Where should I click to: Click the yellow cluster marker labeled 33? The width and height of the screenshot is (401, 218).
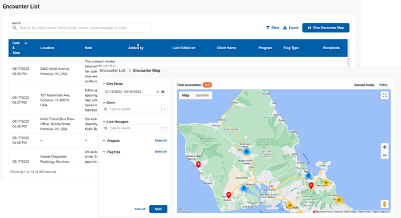coord(339,200)
